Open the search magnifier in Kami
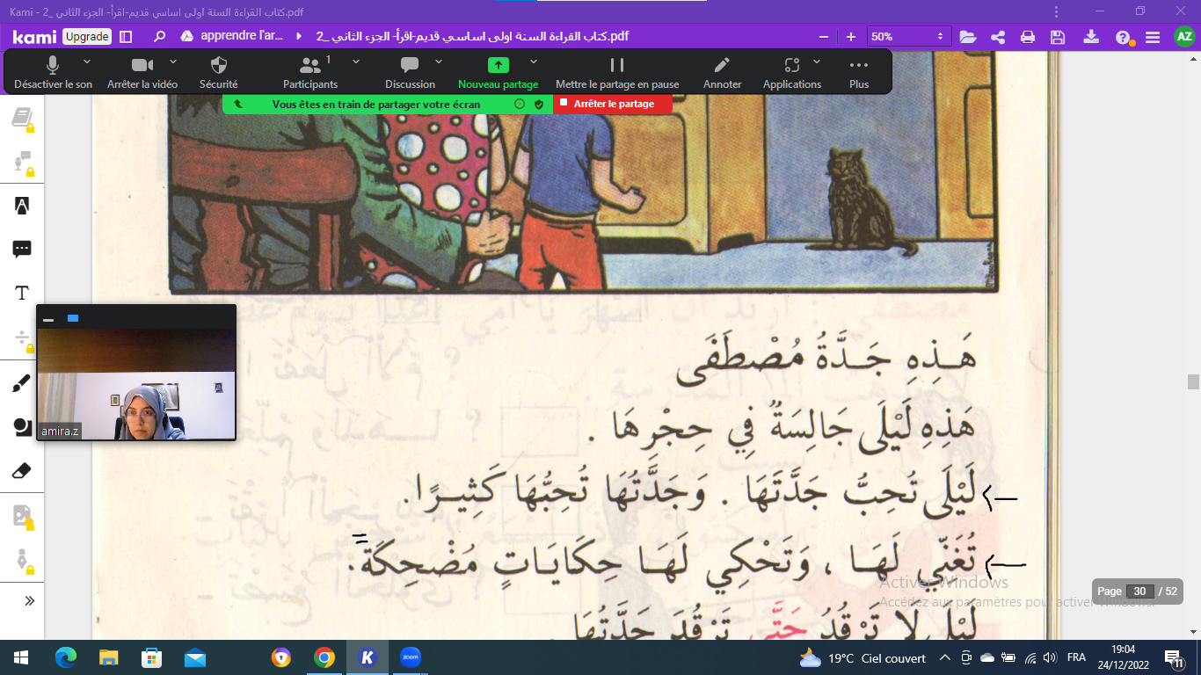1201x675 pixels. tap(159, 37)
